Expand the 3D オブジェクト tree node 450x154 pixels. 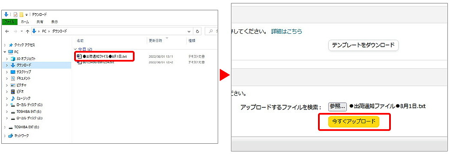[7, 59]
